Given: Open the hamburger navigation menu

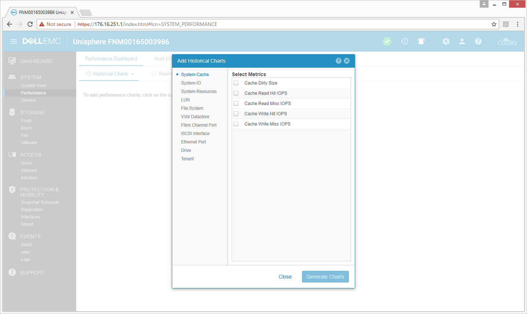Looking at the screenshot, I should (x=14, y=41).
